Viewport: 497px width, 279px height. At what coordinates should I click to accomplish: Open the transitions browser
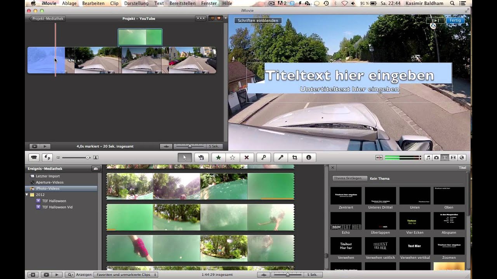click(453, 158)
